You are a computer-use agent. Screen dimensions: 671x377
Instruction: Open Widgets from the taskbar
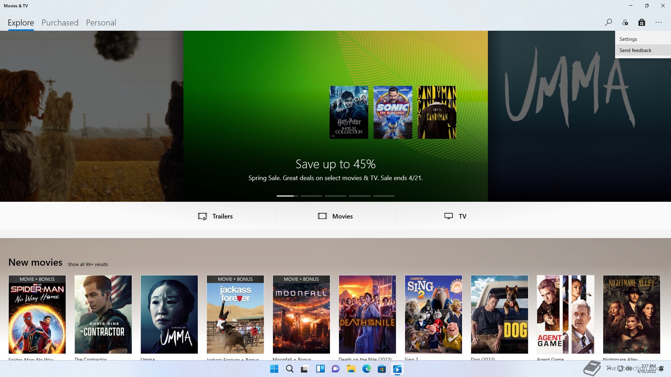320,369
